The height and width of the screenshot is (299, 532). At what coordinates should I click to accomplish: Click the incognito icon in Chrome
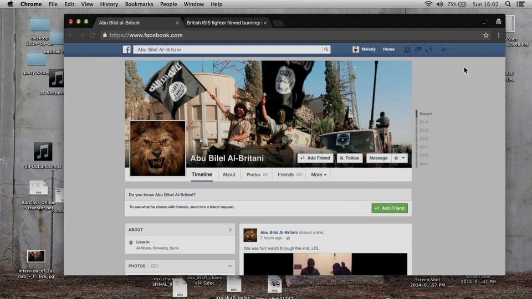498,22
